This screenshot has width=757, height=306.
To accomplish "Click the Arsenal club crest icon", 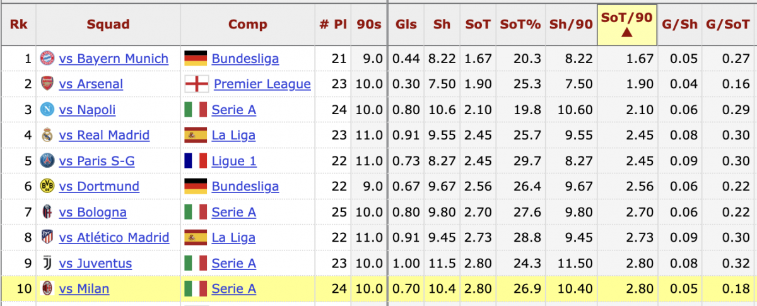I will click(x=47, y=84).
